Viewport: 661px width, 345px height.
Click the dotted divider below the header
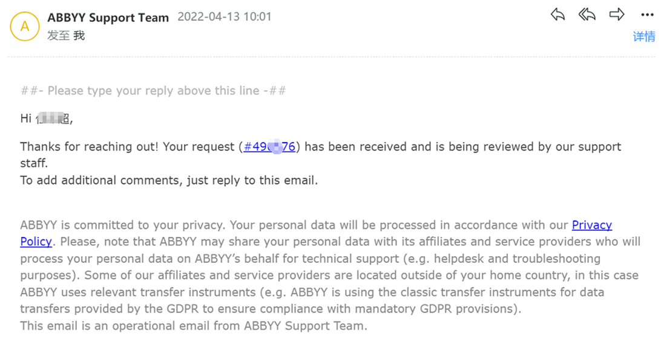(330, 57)
